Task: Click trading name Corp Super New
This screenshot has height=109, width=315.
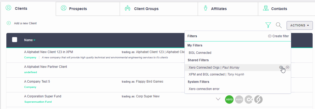Action: click(x=148, y=96)
